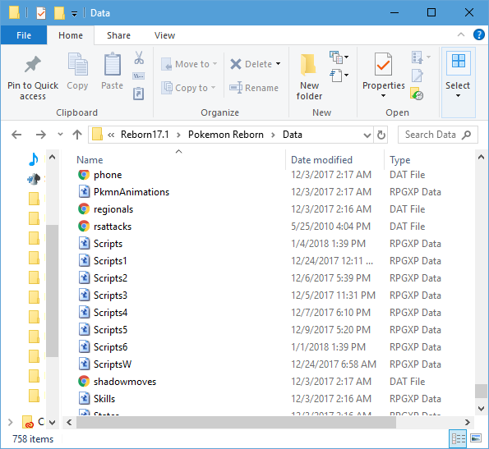Click the Paste shortcut icon
Image resolution: width=489 pixels, height=449 pixels.
click(138, 94)
